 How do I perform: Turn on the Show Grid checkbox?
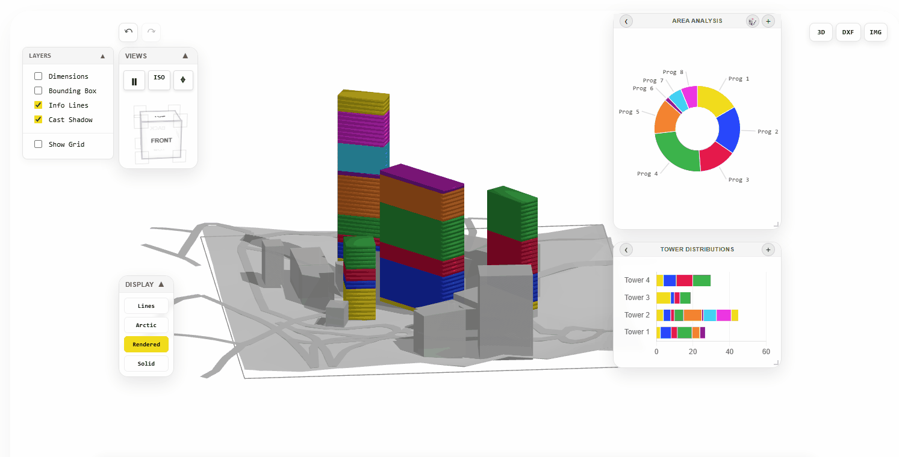[x=39, y=144]
